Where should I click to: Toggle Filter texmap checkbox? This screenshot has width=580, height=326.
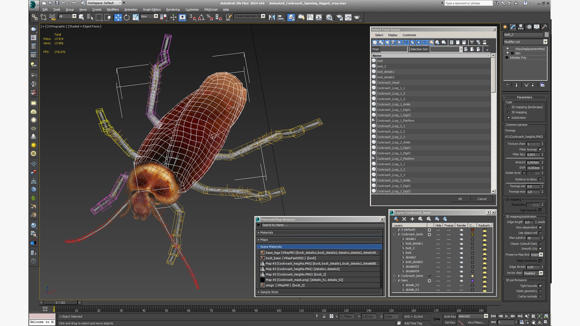tap(540, 149)
